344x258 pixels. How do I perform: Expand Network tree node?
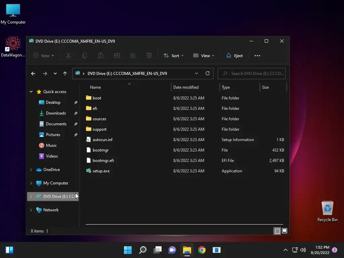pos(31,210)
